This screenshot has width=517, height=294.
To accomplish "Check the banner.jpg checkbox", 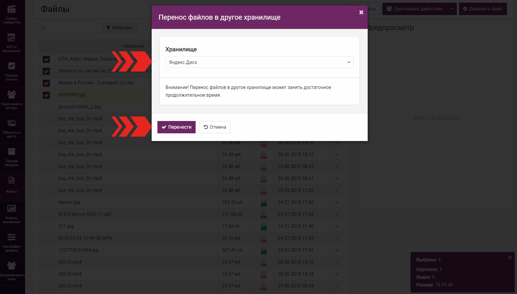I will (x=46, y=202).
